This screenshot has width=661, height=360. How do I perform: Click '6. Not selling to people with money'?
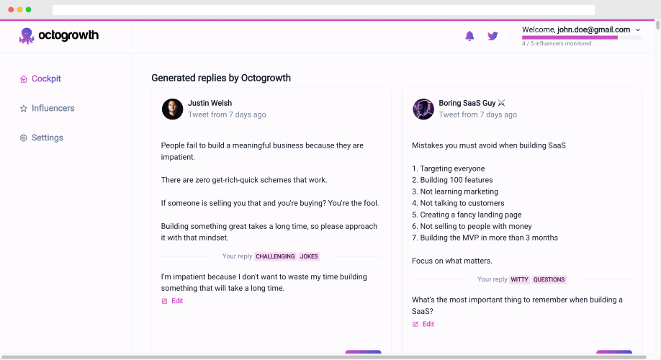472,226
